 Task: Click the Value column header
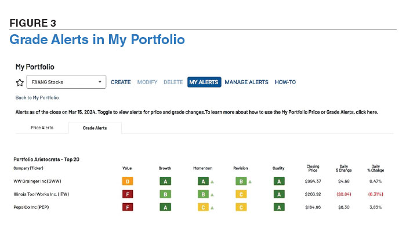[127, 168]
